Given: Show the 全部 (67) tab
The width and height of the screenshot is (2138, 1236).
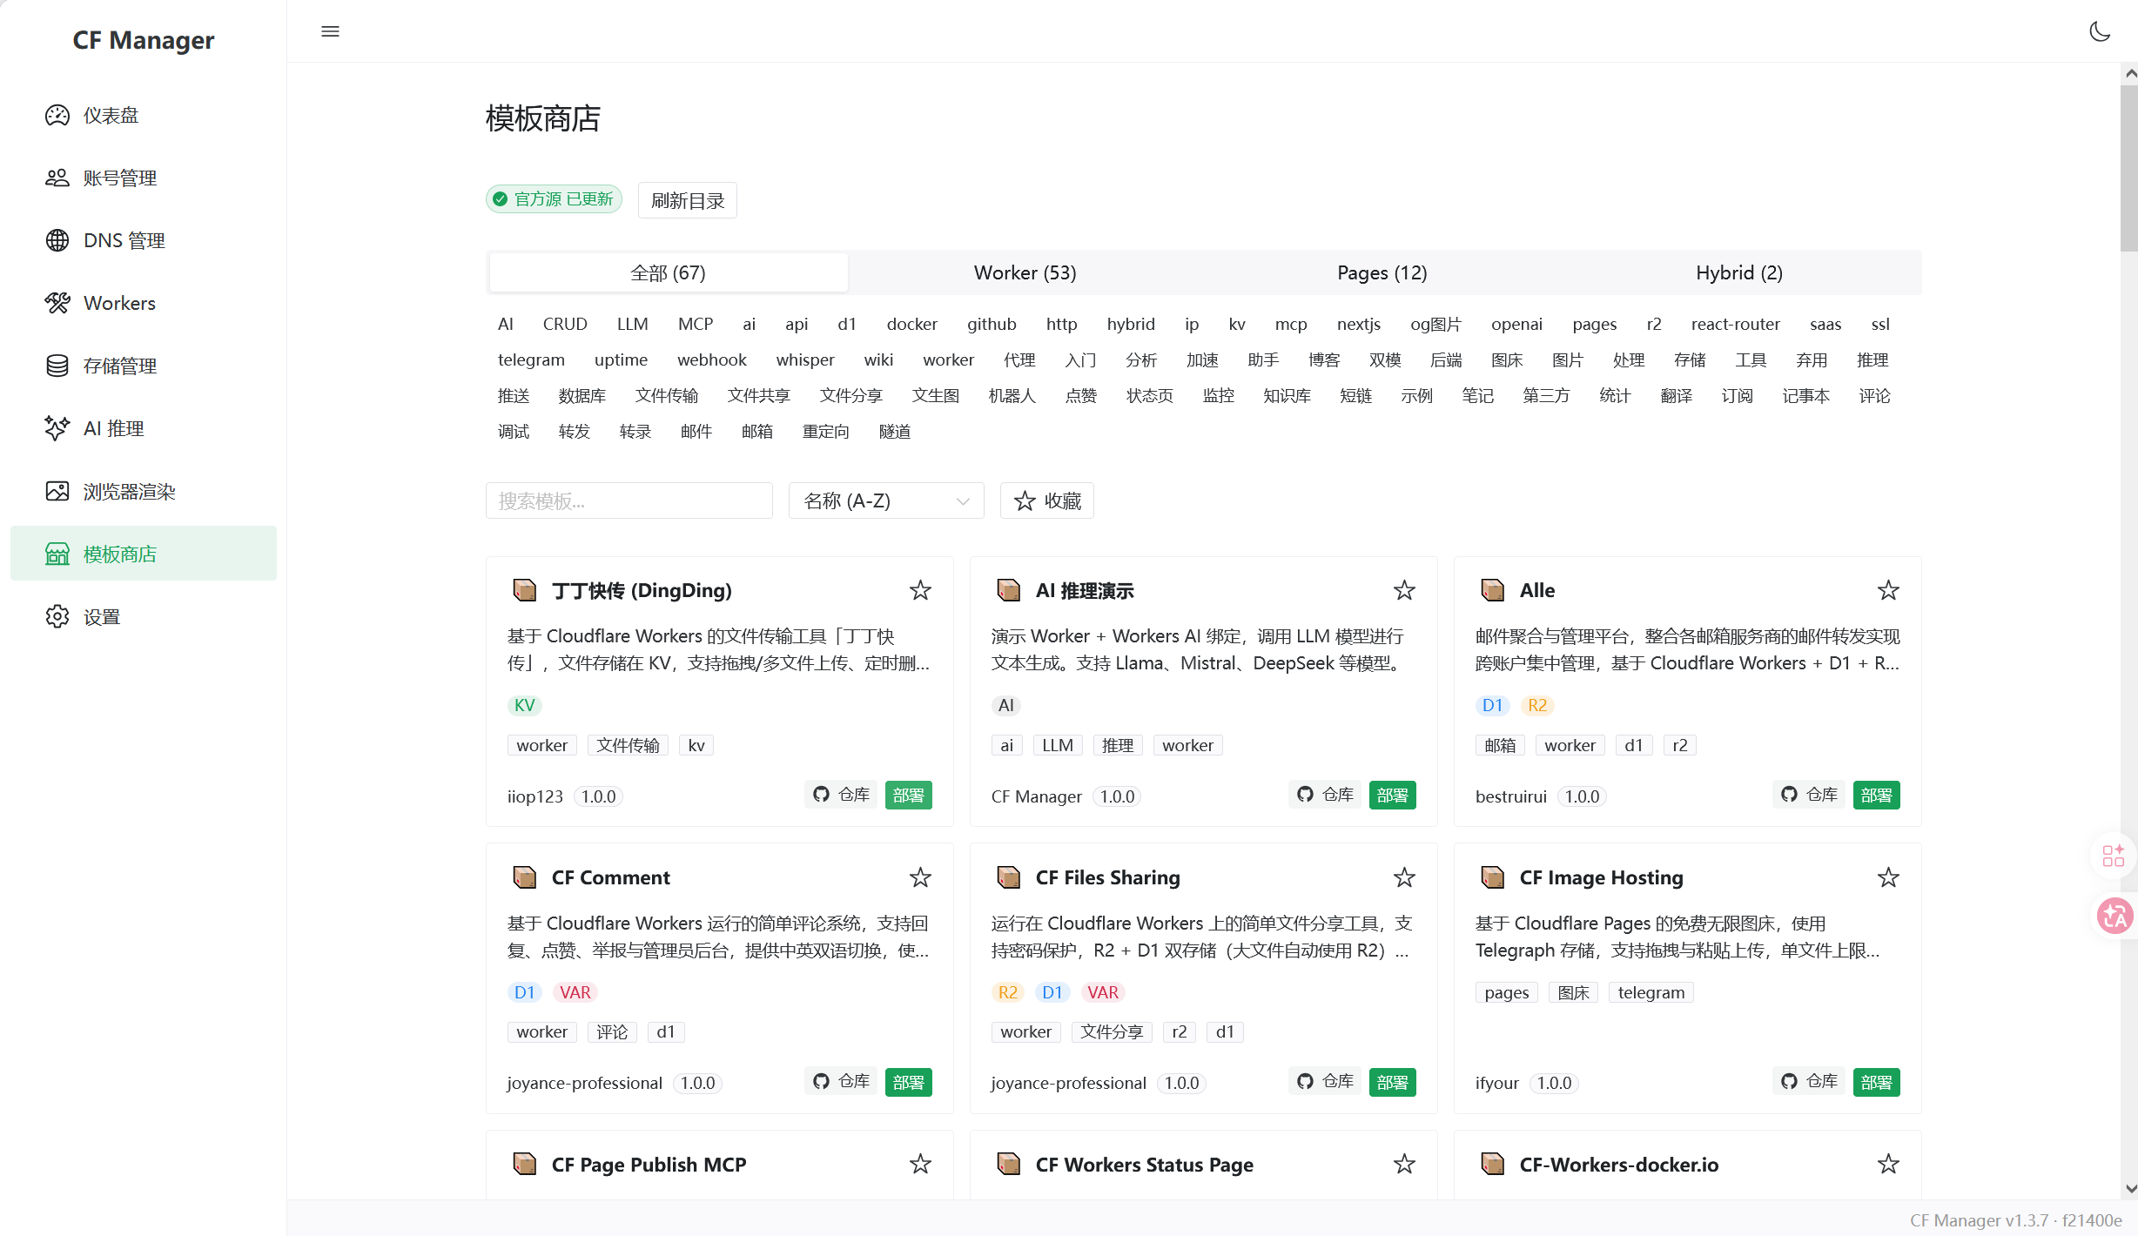Looking at the screenshot, I should tap(669, 272).
